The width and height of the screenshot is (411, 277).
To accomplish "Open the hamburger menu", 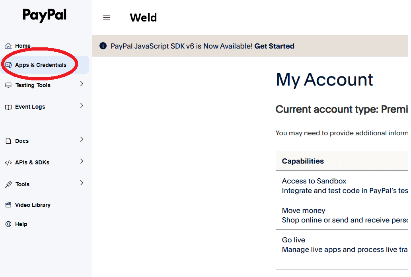I will (107, 18).
